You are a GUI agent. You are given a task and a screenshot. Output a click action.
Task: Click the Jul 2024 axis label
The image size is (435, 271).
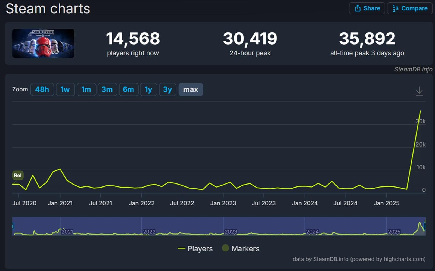coord(346,203)
